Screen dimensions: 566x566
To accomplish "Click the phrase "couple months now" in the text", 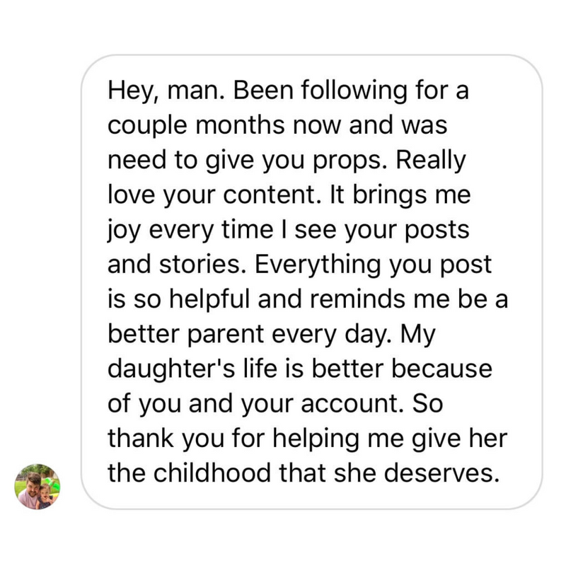I will tap(224, 126).
